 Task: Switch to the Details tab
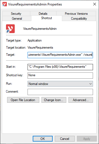[43, 14]
